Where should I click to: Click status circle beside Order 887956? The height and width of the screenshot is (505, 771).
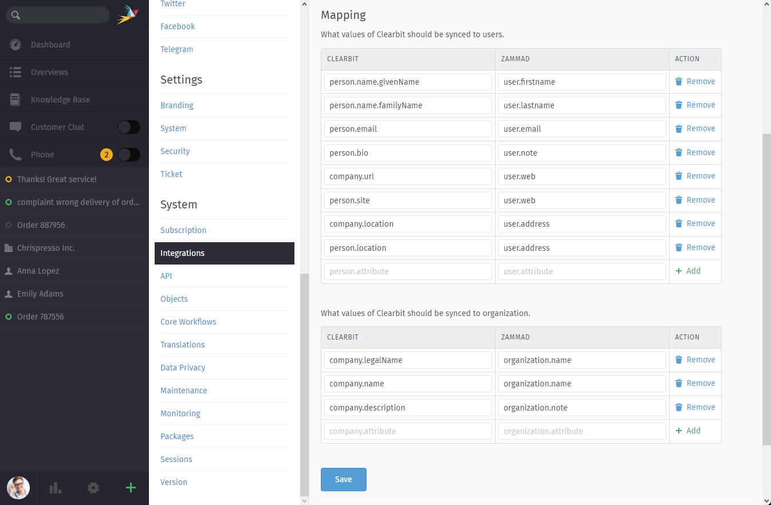9,225
